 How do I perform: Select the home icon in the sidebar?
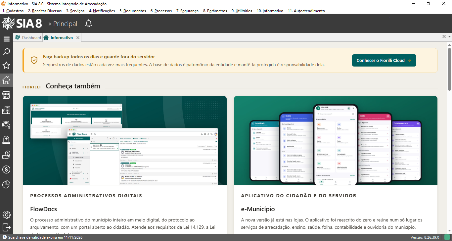click(6, 80)
